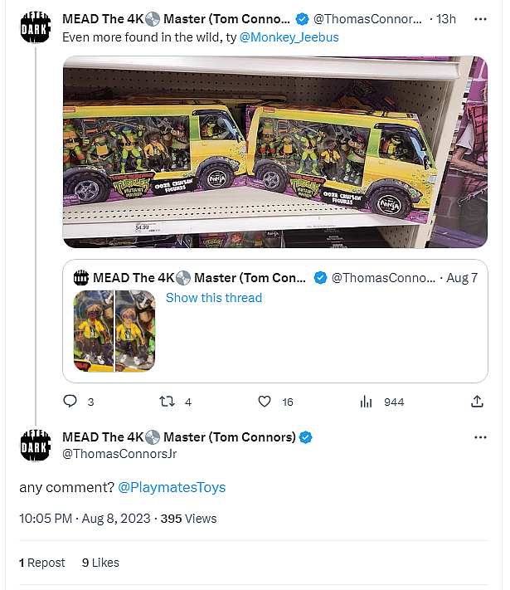Click the @PlaymatesToys mention
Viewport: 510px width, 590px height.
coord(172,487)
